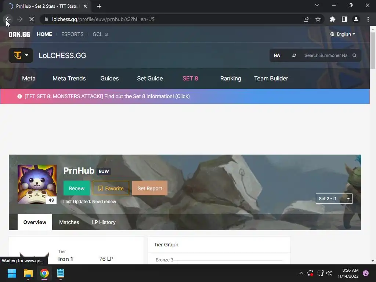Image resolution: width=376 pixels, height=282 pixels.
Task: Click the page vertical scrollbar thumb
Action: (x=373, y=50)
